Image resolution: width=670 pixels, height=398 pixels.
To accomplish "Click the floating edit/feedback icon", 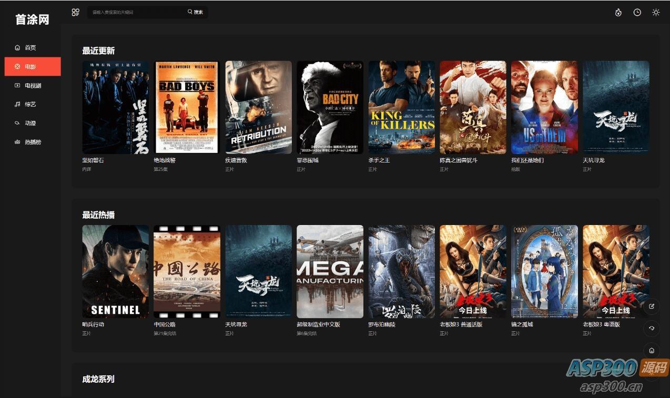I will (x=652, y=306).
